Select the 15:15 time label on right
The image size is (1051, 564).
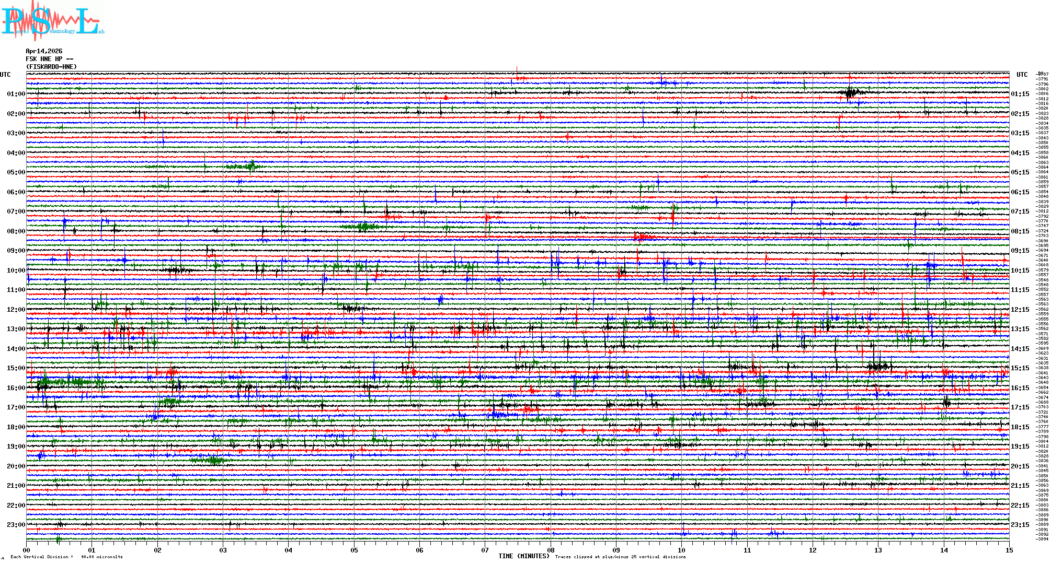pos(1020,368)
